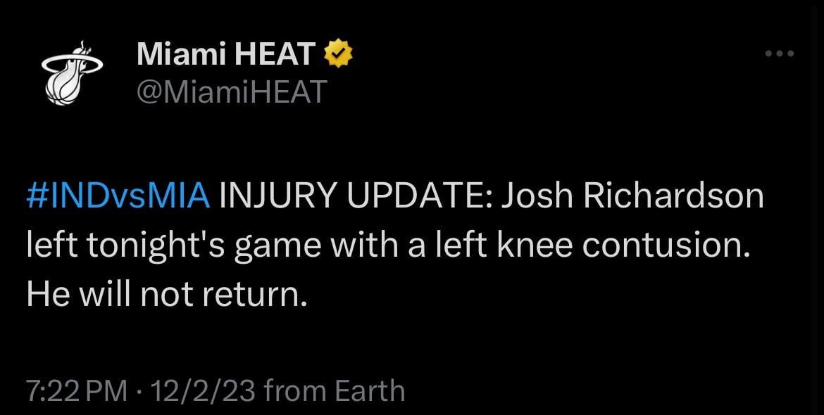
Task: Open the #INDvsMIA hashtag
Action: coord(118,196)
